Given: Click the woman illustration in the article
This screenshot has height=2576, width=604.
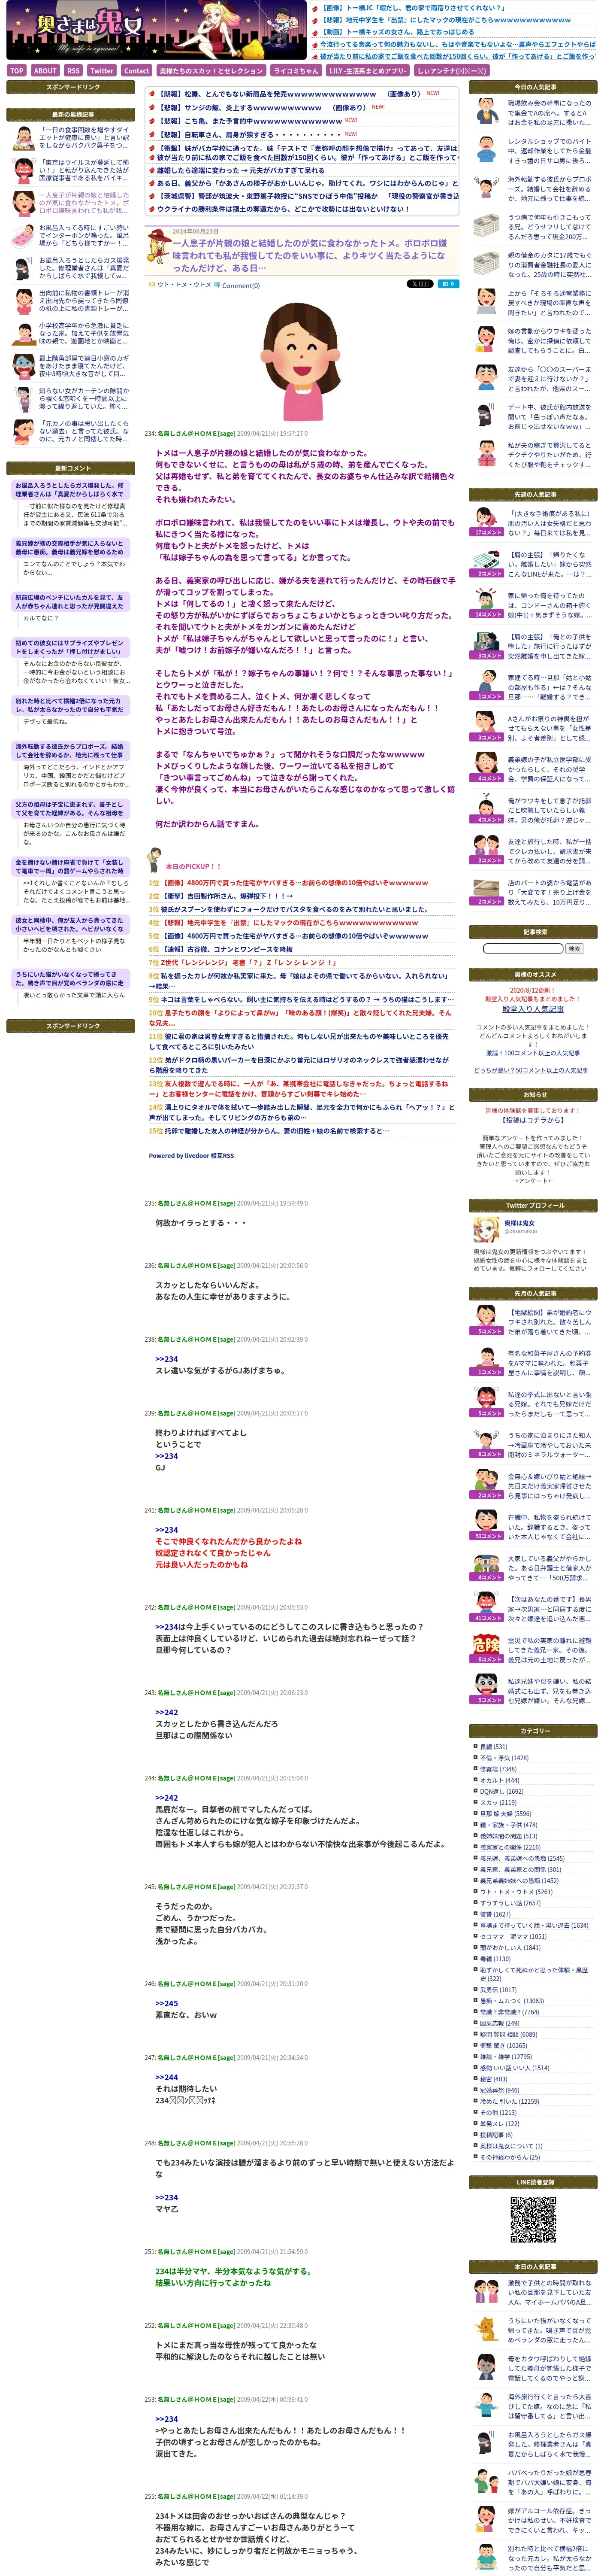Looking at the screenshot, I should 302,360.
